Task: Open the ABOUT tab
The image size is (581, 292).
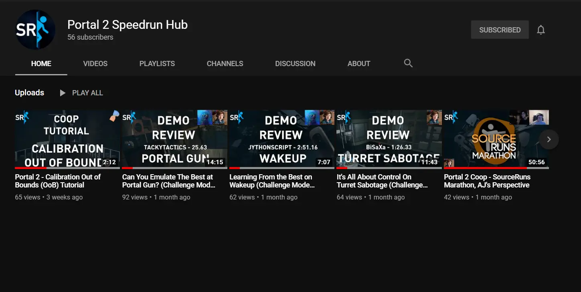Action: [359, 63]
